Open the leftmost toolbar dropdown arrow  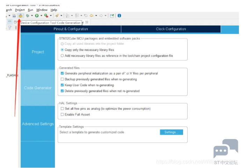coord(9,15)
